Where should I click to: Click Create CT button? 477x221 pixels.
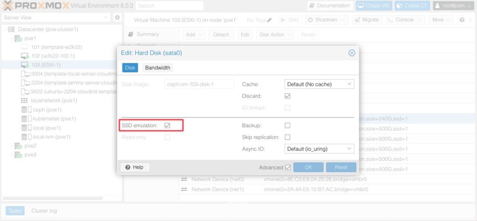click(412, 6)
